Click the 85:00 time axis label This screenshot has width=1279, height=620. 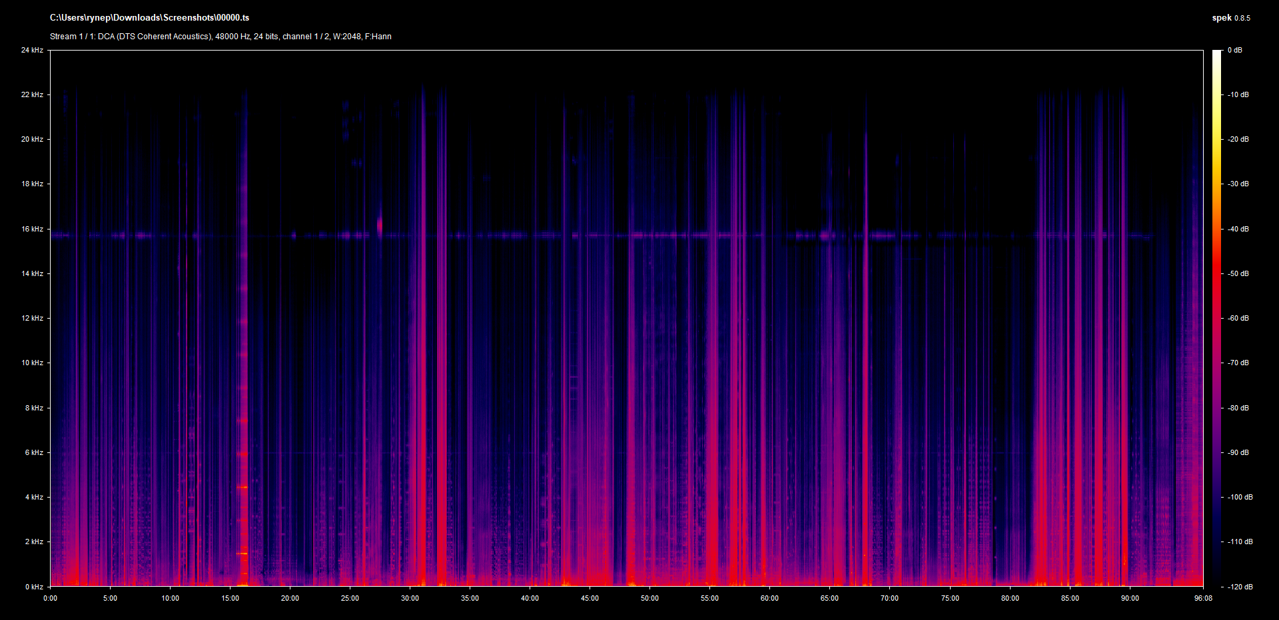(1070, 598)
